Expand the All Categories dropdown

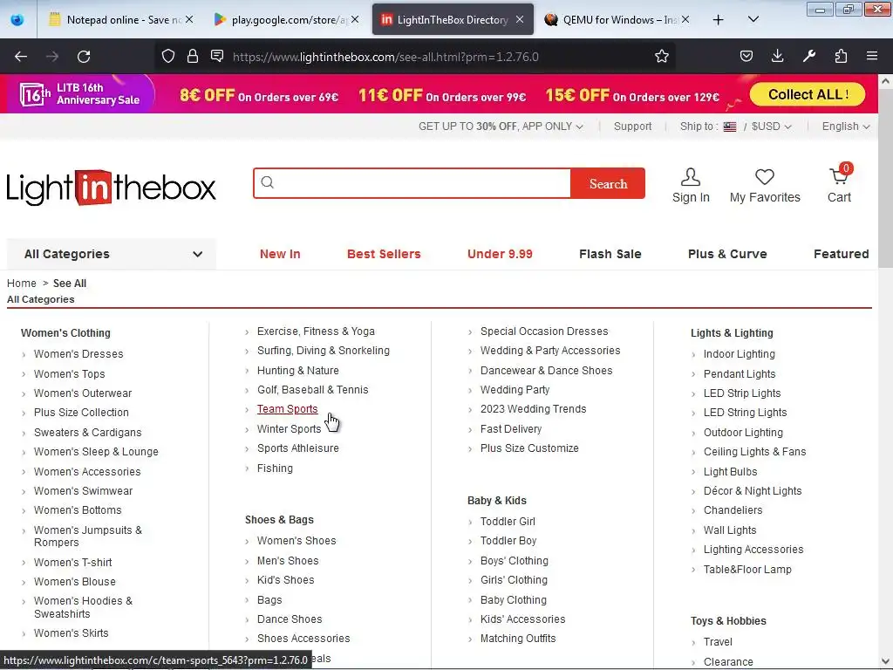(x=112, y=254)
